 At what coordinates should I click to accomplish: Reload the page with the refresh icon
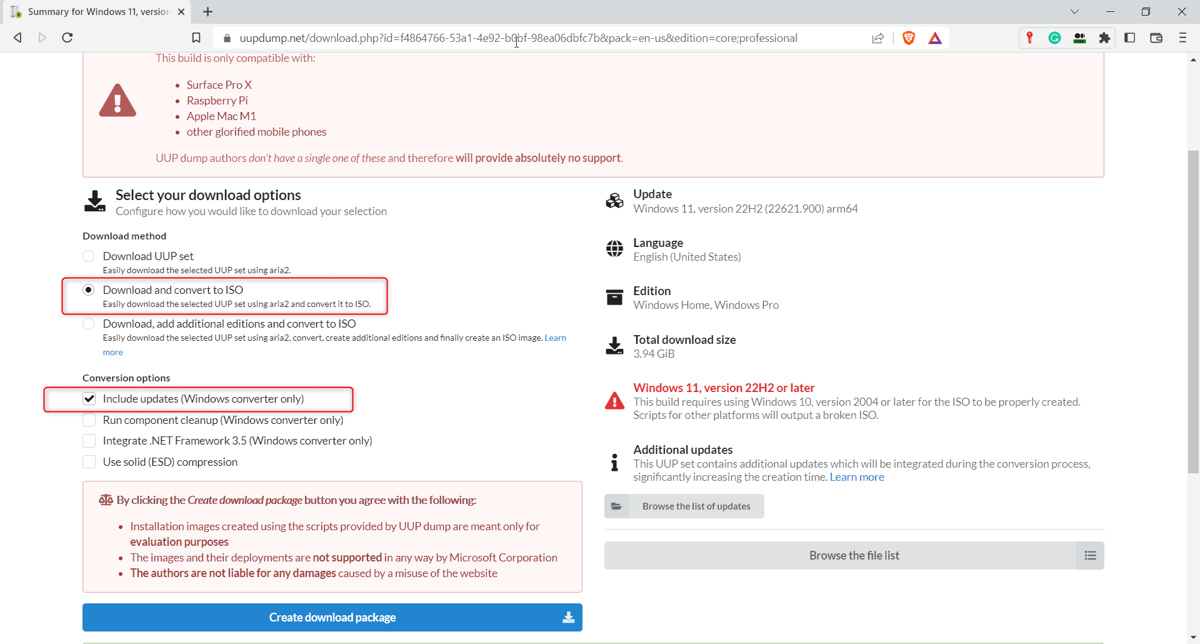(x=67, y=38)
